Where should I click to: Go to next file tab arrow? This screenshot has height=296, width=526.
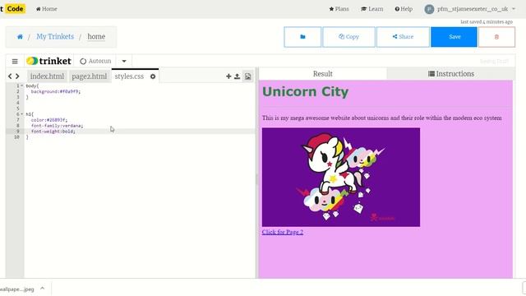pyautogui.click(x=17, y=76)
